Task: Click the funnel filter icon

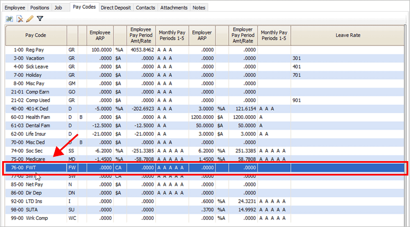Action: [40, 18]
